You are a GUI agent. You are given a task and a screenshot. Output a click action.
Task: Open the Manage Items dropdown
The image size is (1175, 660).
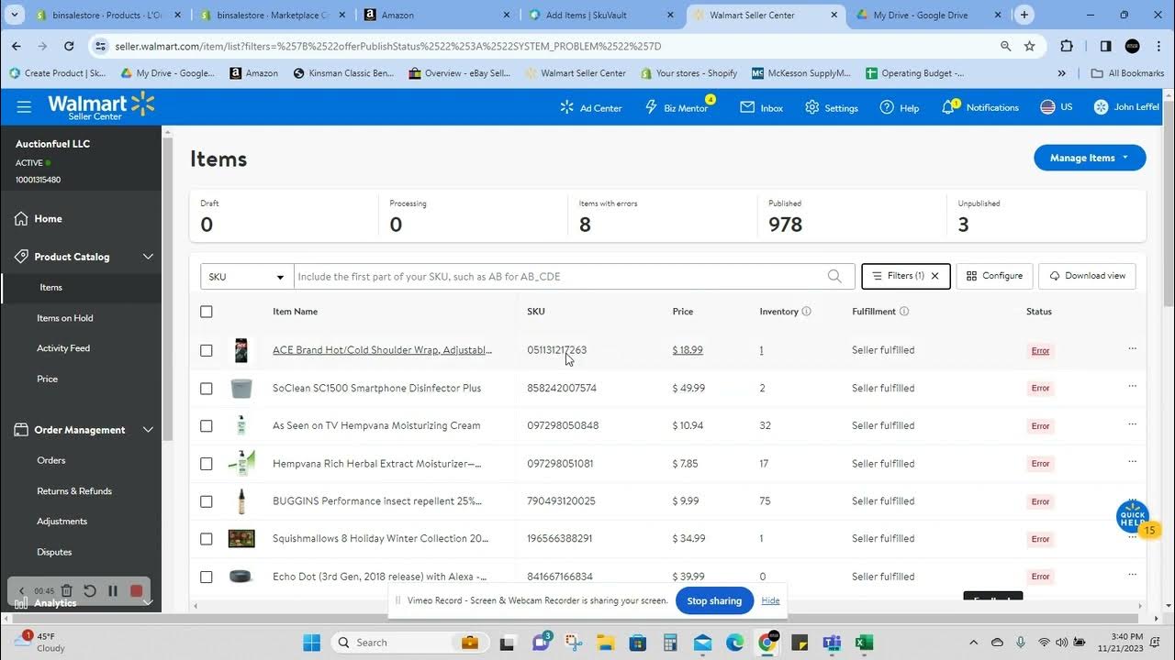[1090, 158]
